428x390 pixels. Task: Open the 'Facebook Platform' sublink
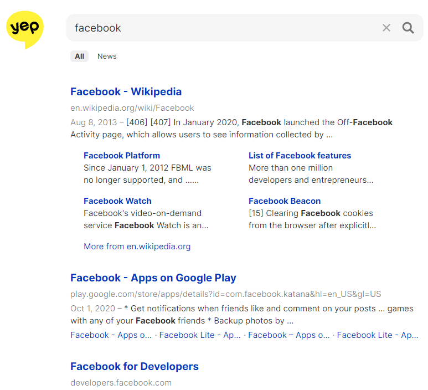(122, 156)
